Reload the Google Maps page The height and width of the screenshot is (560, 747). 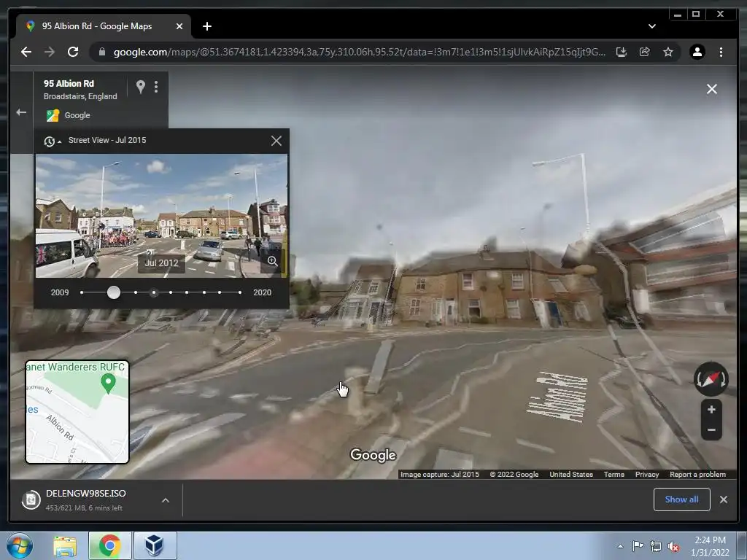pos(73,52)
